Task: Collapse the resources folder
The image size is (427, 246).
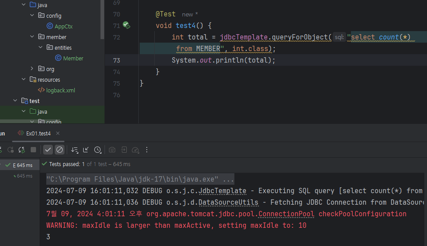Action: pyautogui.click(x=24, y=79)
